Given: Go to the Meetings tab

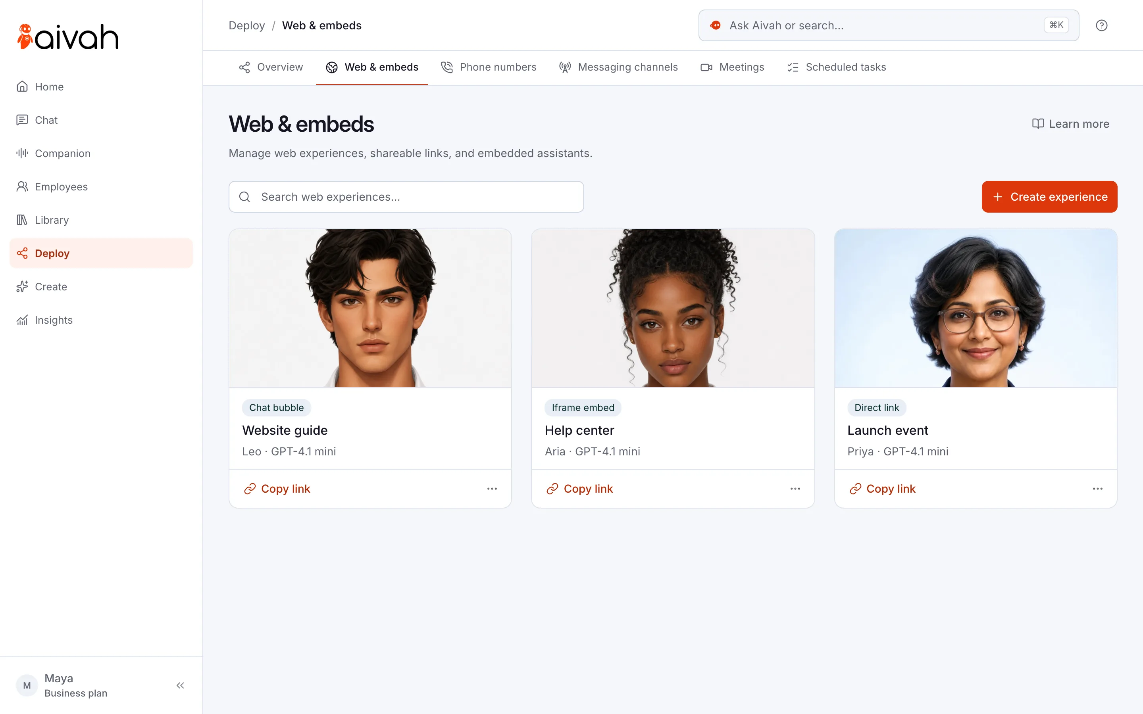Looking at the screenshot, I should point(733,67).
